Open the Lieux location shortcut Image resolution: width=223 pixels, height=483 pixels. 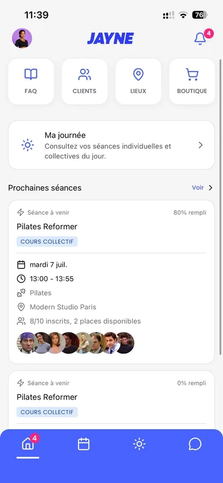(x=139, y=81)
